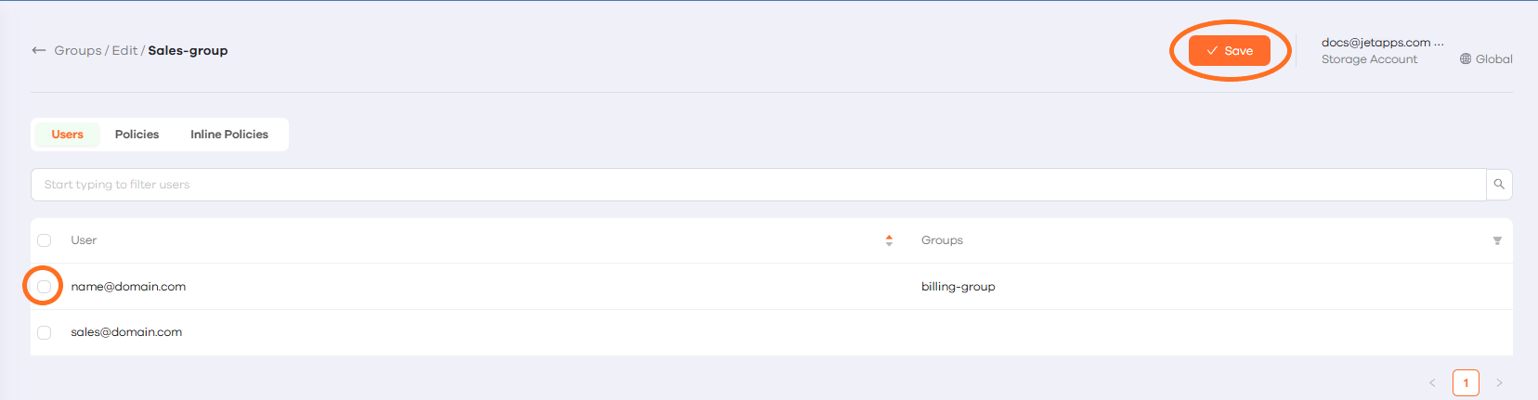Toggle the select-all checkbox in header

[x=45, y=240]
